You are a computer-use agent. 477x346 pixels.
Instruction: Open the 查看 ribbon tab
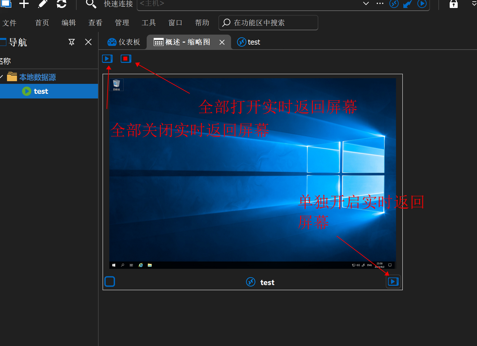(x=95, y=23)
